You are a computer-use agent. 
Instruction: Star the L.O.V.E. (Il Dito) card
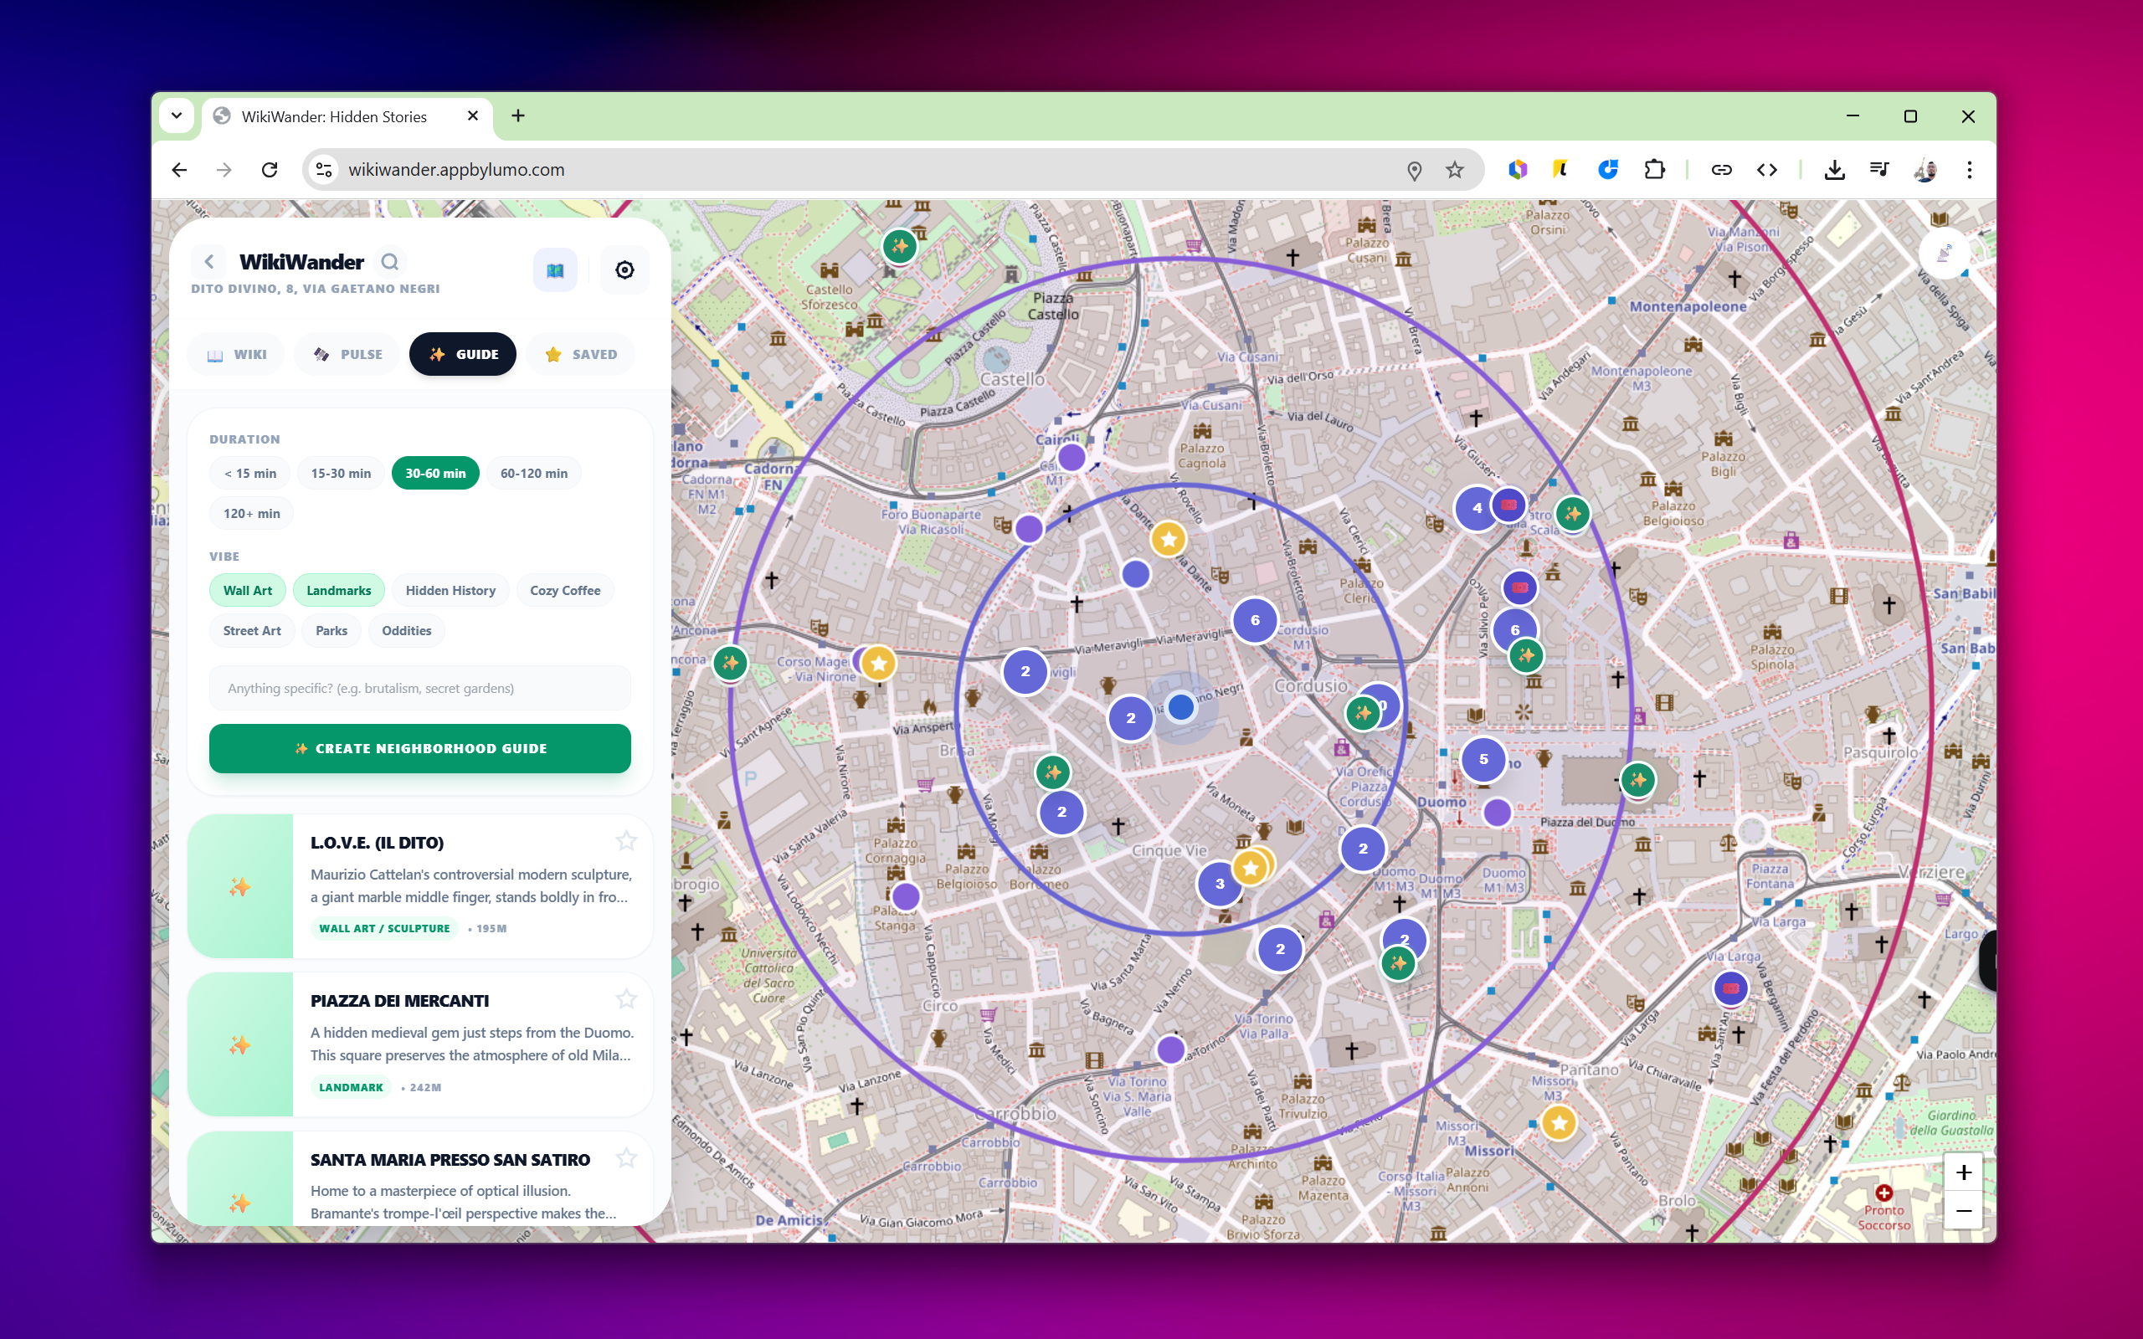(x=626, y=840)
